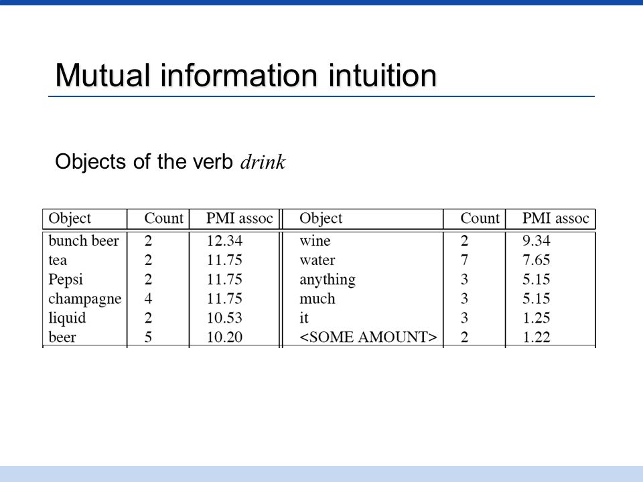Select the 'wine' object cell
This screenshot has height=482, width=643.
tap(315, 240)
